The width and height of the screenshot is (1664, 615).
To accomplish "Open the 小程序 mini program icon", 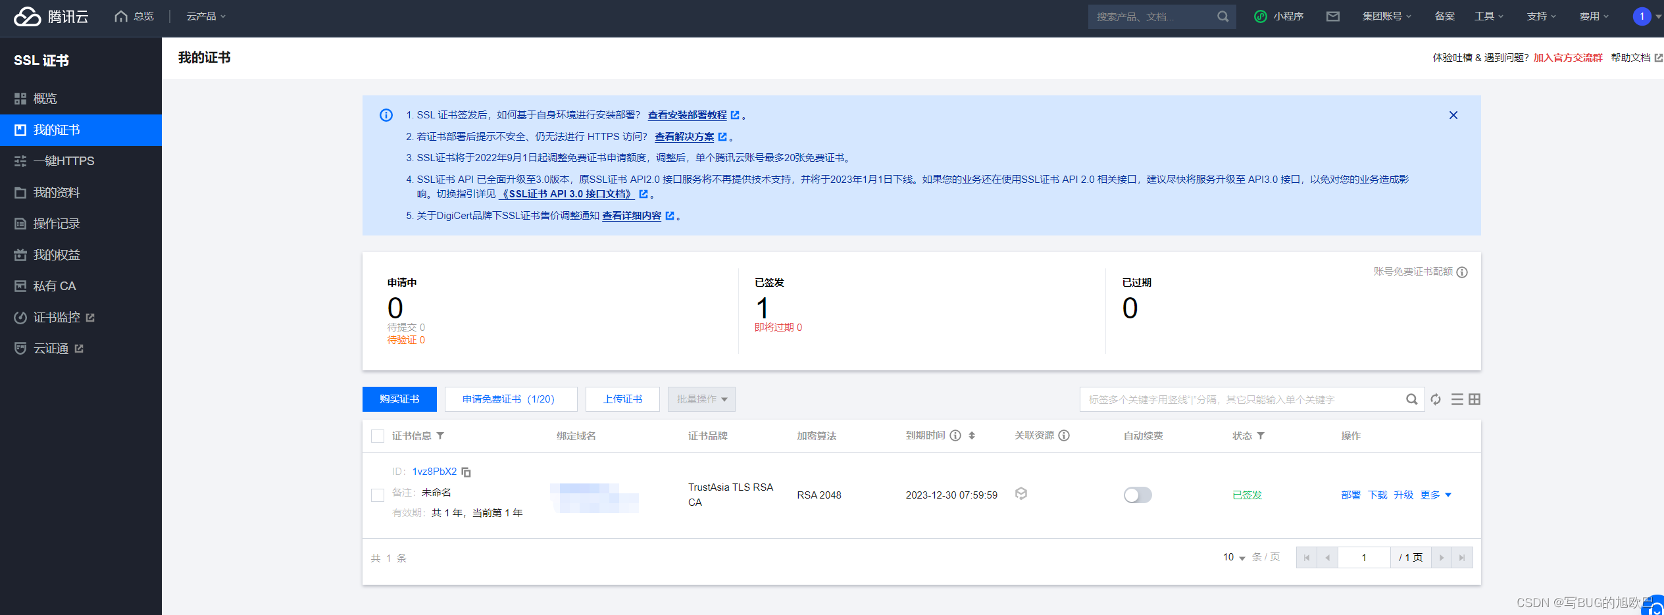I will (x=1260, y=16).
